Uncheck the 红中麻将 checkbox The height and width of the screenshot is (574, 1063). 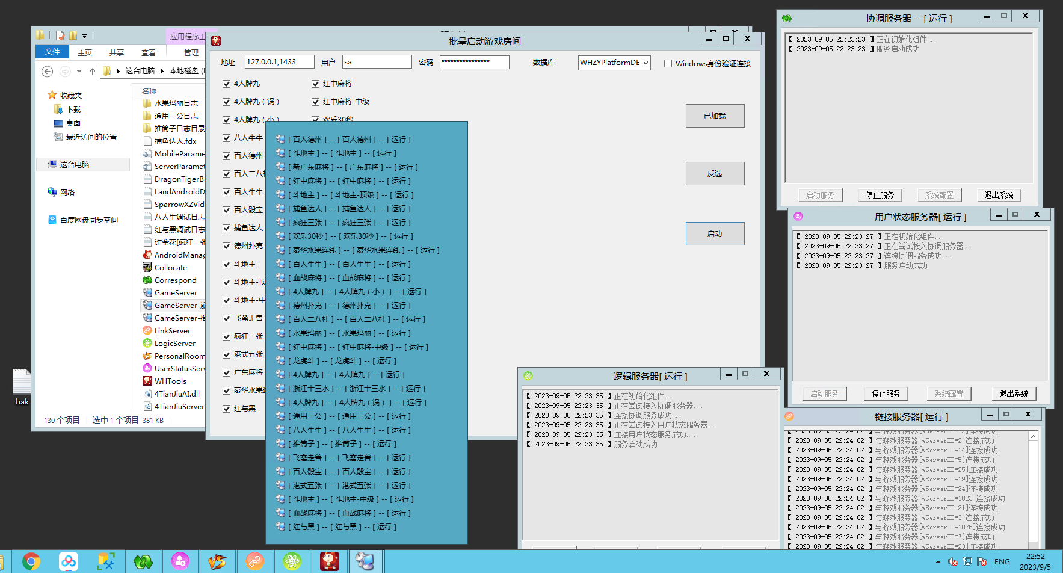coord(315,84)
